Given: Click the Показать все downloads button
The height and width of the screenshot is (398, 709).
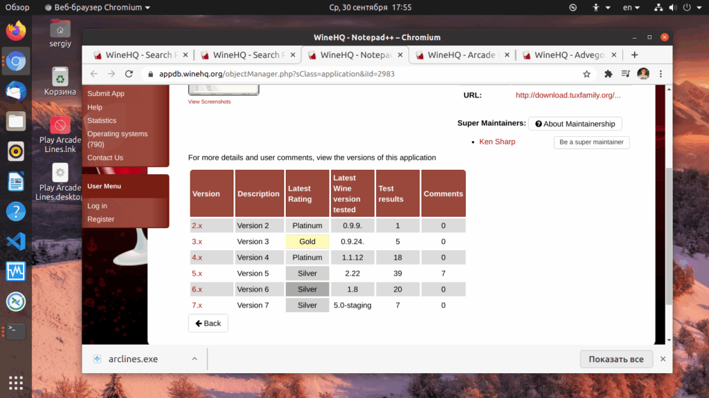Looking at the screenshot, I should tap(616, 359).
